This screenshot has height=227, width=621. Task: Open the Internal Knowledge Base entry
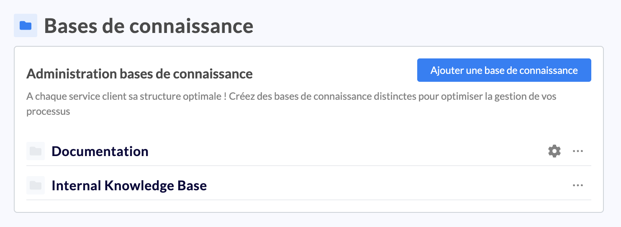pos(129,185)
